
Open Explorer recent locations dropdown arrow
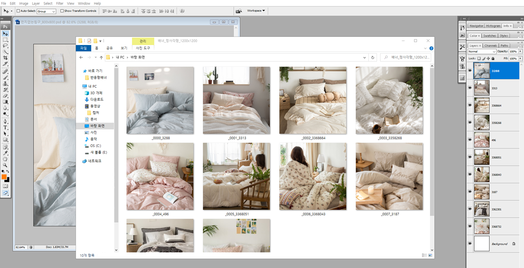[x=96, y=57]
